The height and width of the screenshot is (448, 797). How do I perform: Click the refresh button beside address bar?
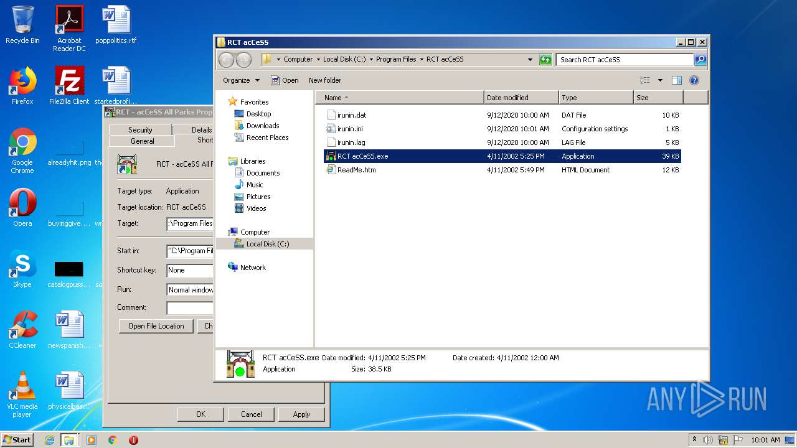point(545,60)
